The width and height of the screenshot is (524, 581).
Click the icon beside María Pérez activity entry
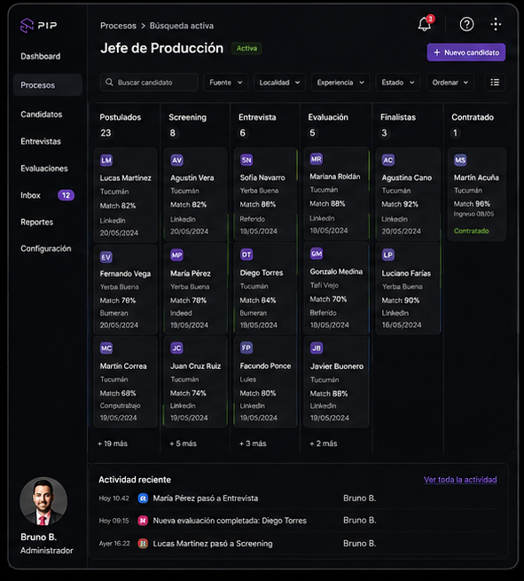pyautogui.click(x=143, y=498)
